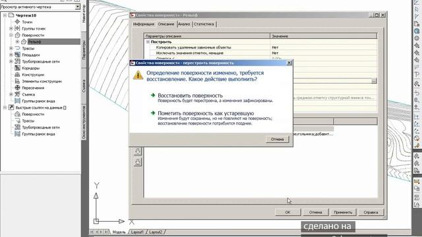Expand the Группы точек node
Image resolution: width=422 pixels, height=237 pixels.
[11, 28]
